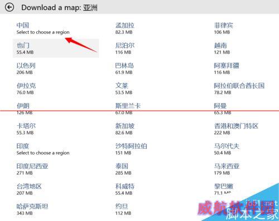Download the 以色列 206 MB map
This screenshot has height=221, width=279.
[56, 68]
